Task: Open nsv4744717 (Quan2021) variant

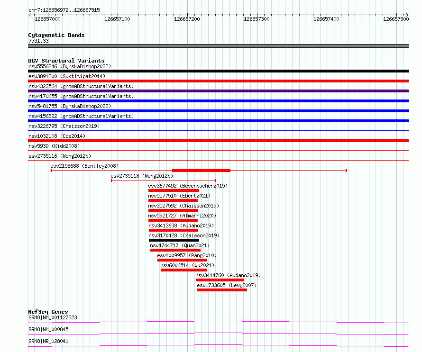Action: click(180, 245)
